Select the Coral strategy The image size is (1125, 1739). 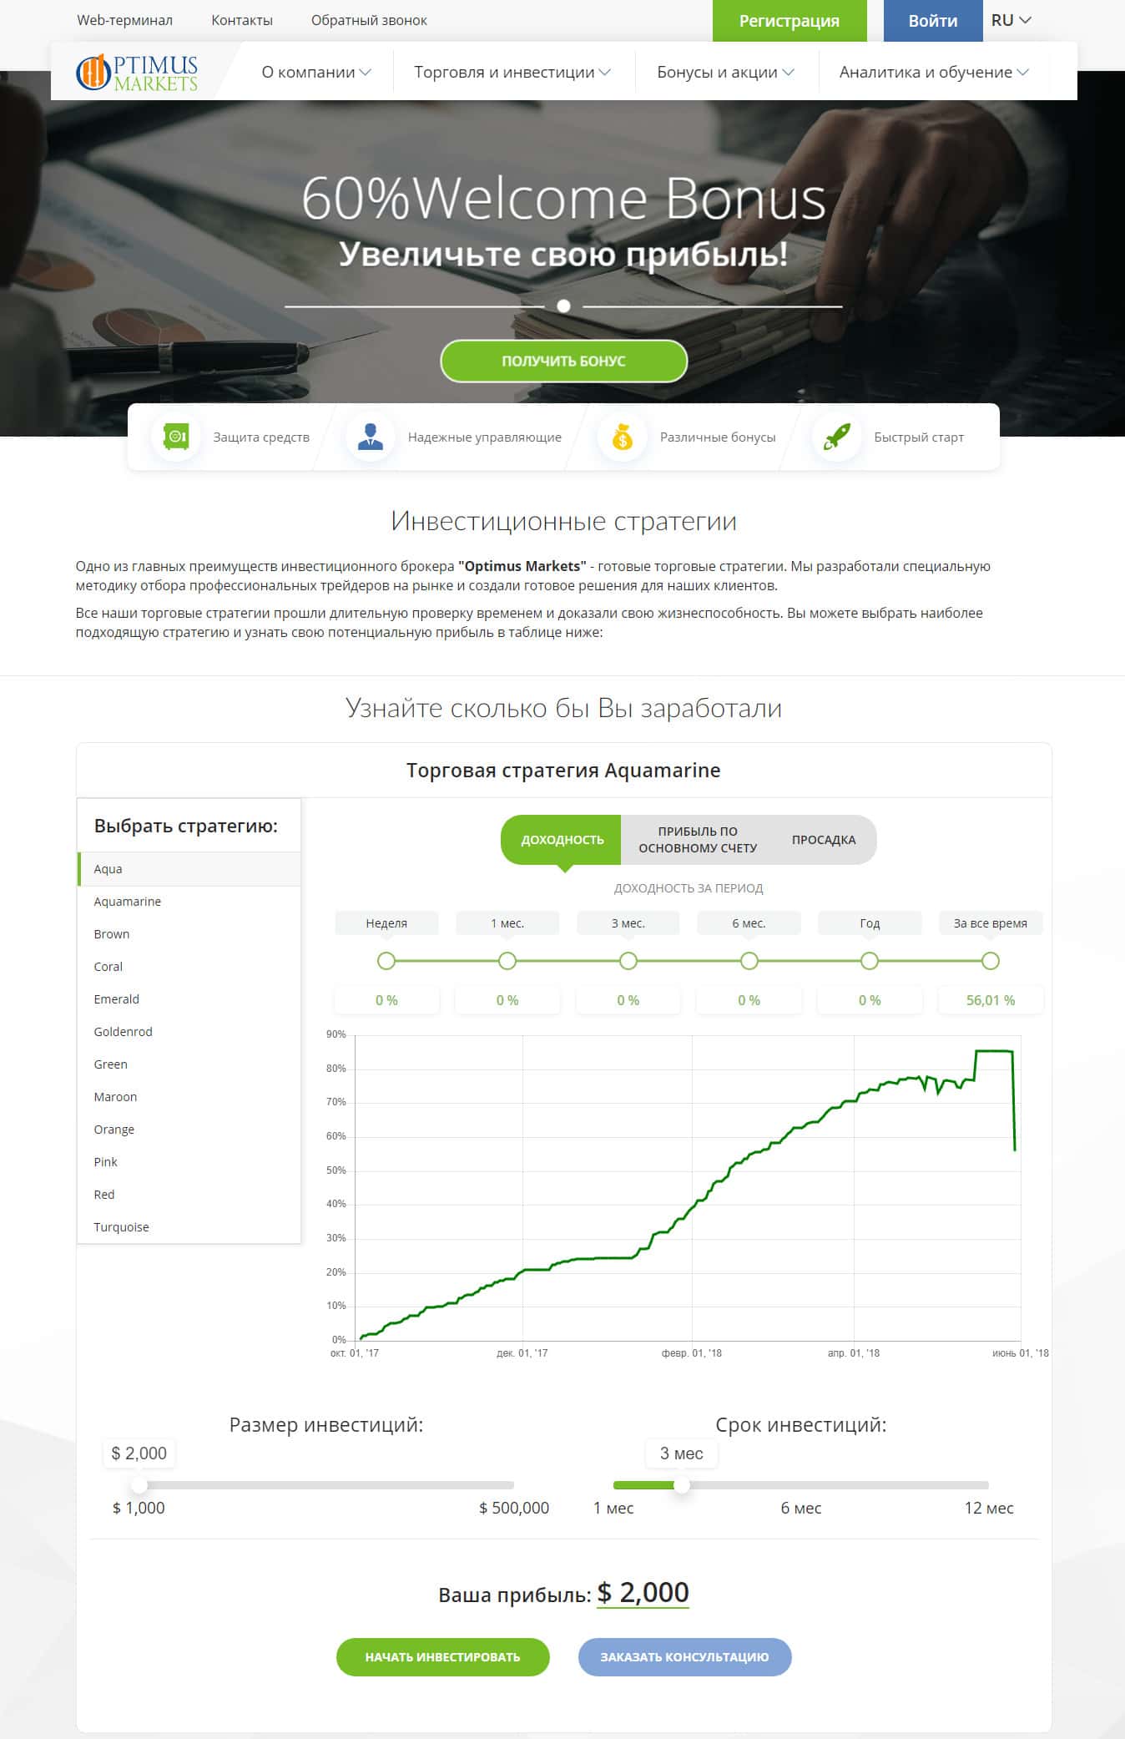[189, 967]
